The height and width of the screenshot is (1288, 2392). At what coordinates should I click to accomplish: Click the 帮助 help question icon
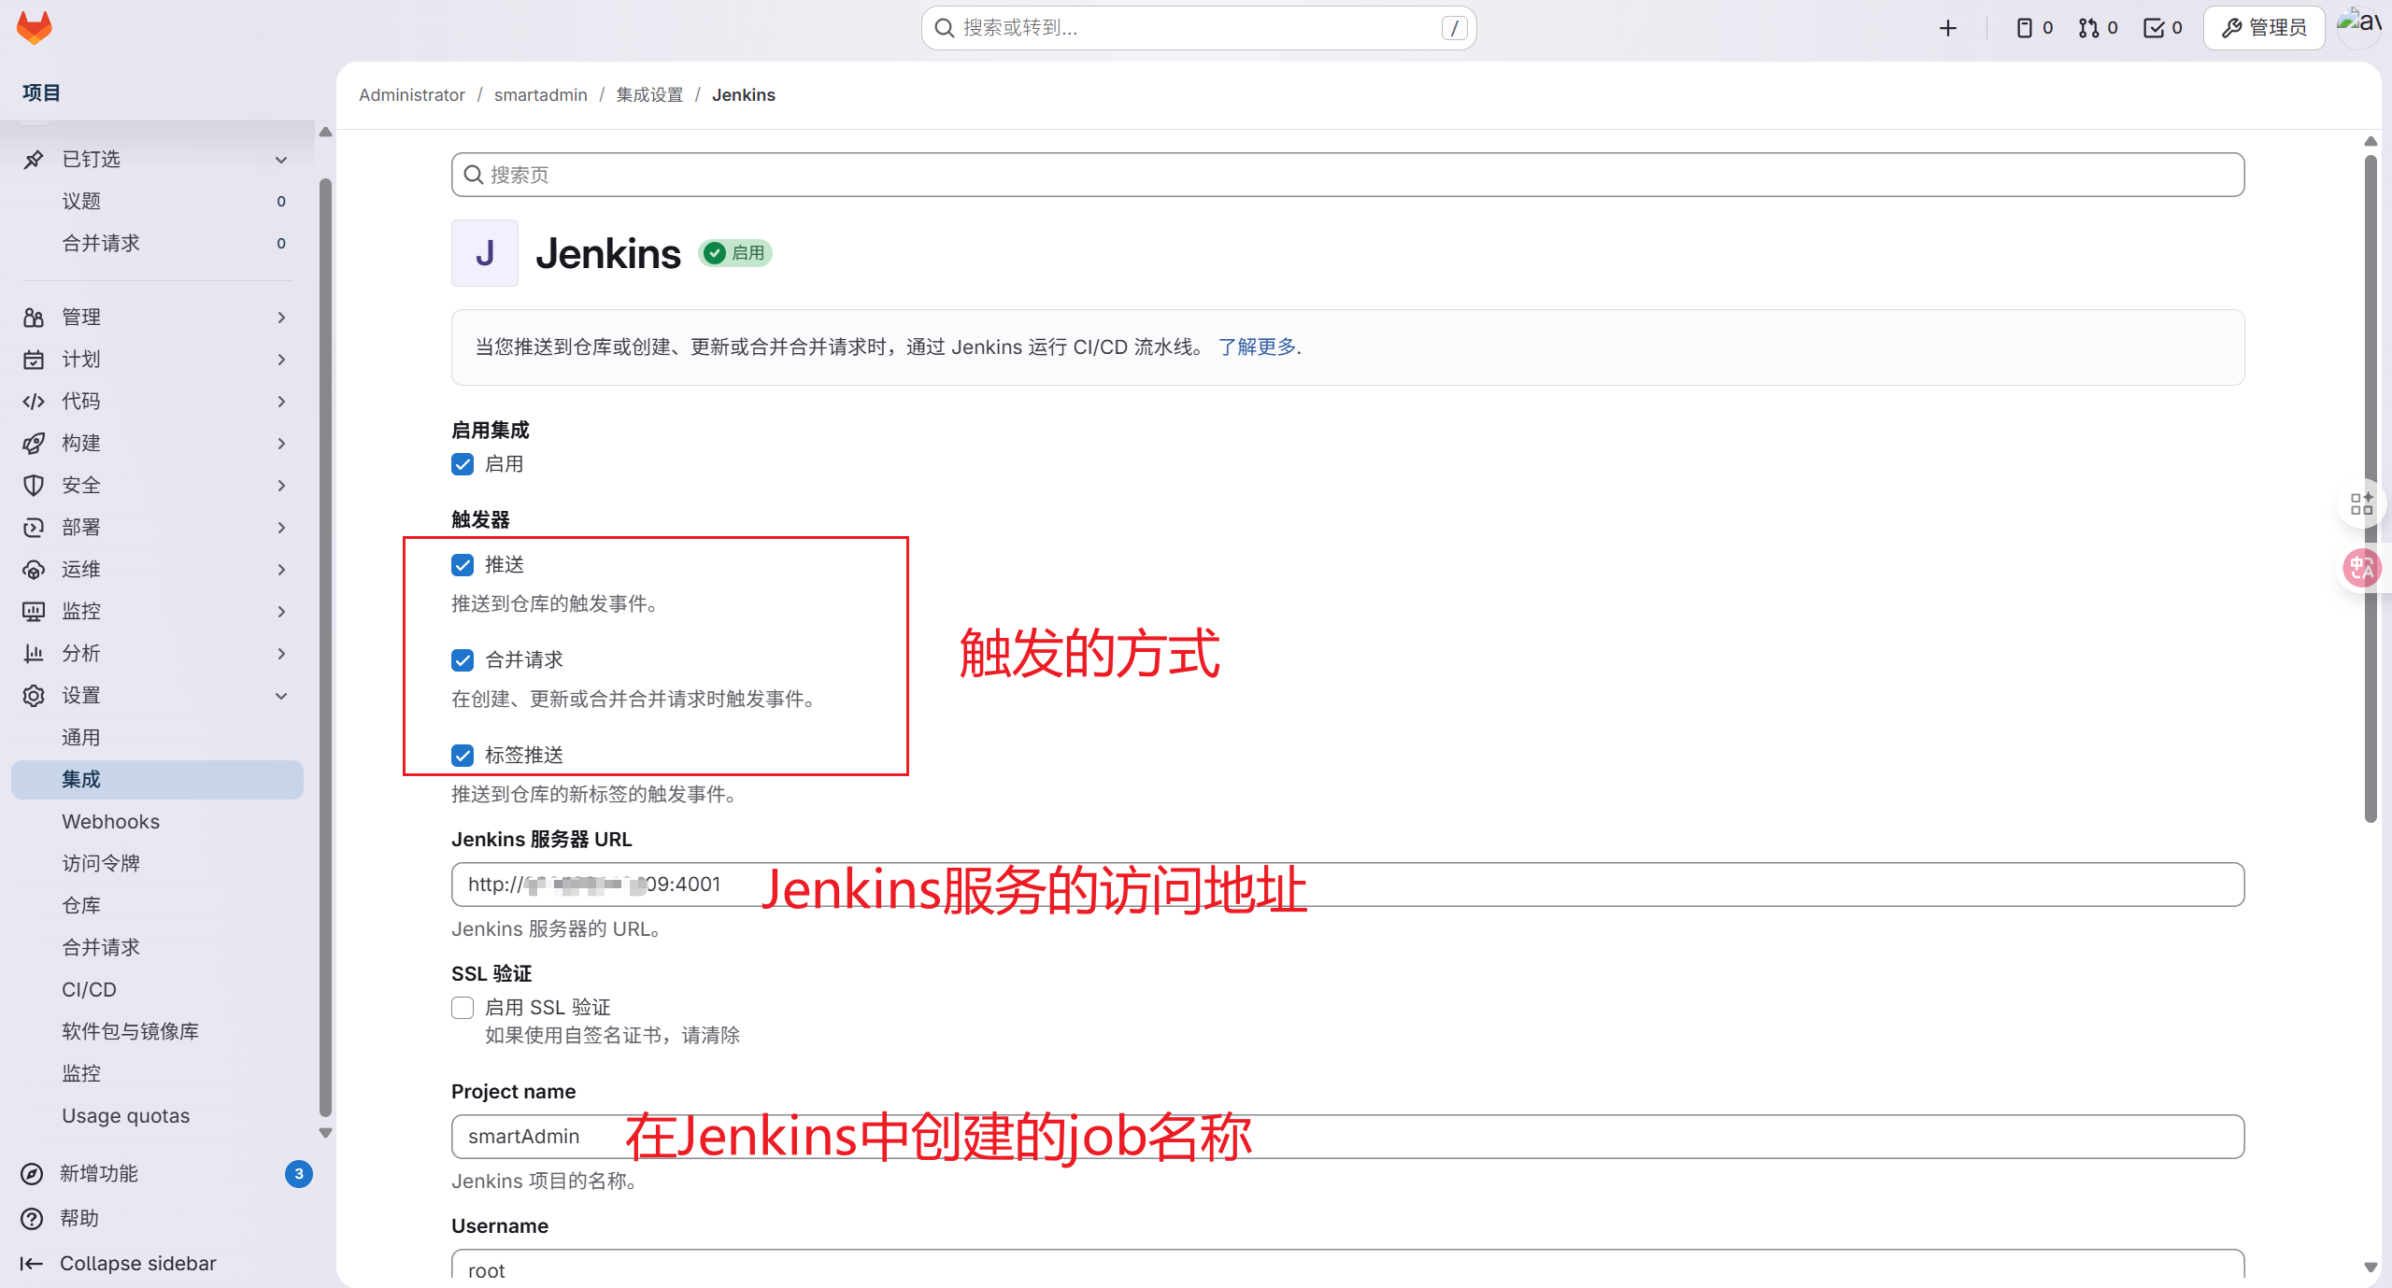click(33, 1218)
